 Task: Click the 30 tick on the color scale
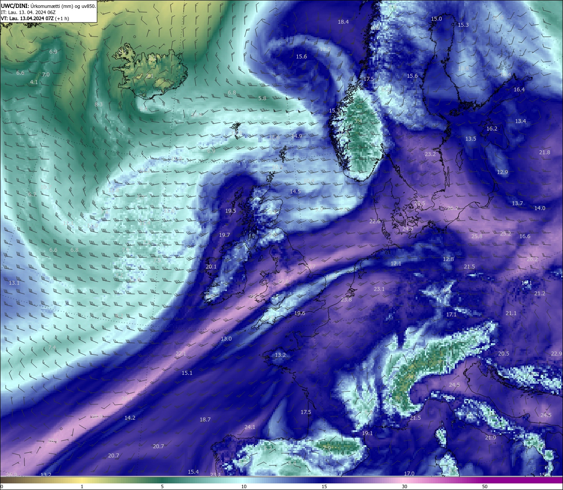pyautogui.click(x=404, y=486)
